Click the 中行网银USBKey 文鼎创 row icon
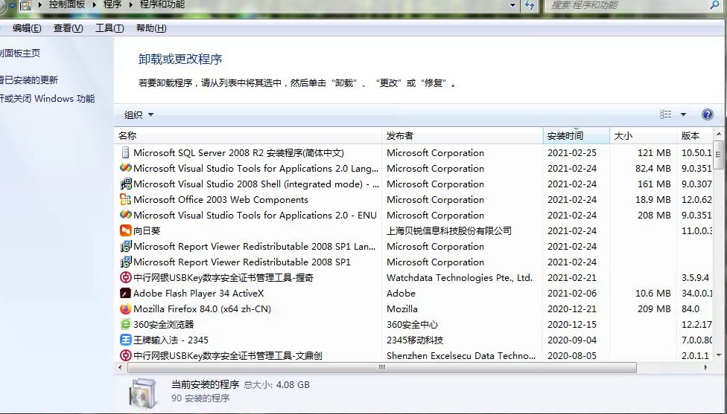This screenshot has width=727, height=414. point(125,355)
